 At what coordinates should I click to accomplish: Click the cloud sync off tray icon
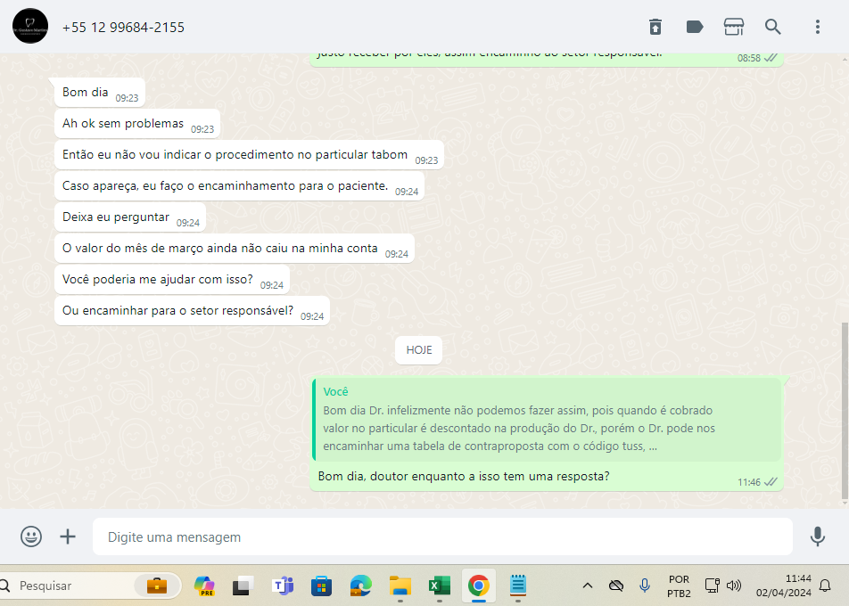(616, 586)
